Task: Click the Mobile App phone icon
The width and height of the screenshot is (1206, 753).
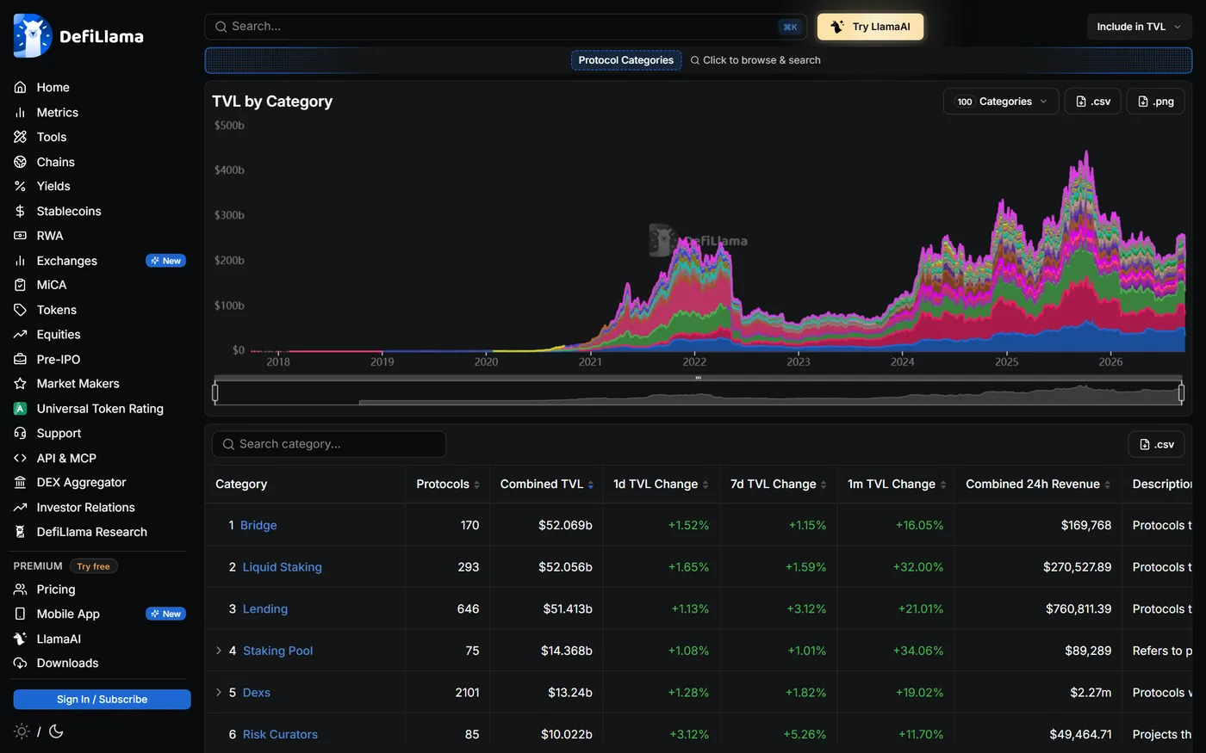Action: click(20, 614)
